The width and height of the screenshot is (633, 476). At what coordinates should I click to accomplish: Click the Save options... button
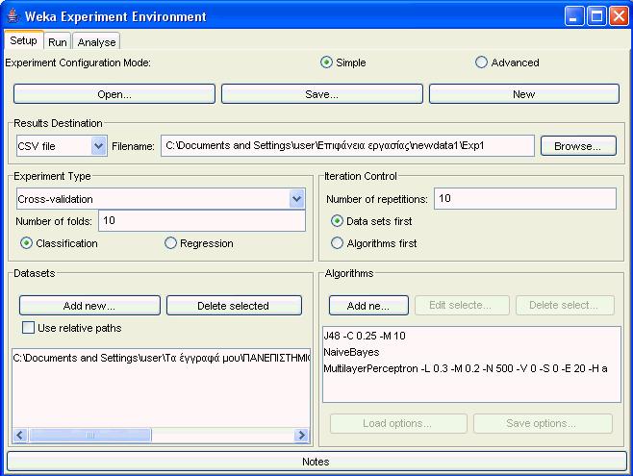coord(543,423)
